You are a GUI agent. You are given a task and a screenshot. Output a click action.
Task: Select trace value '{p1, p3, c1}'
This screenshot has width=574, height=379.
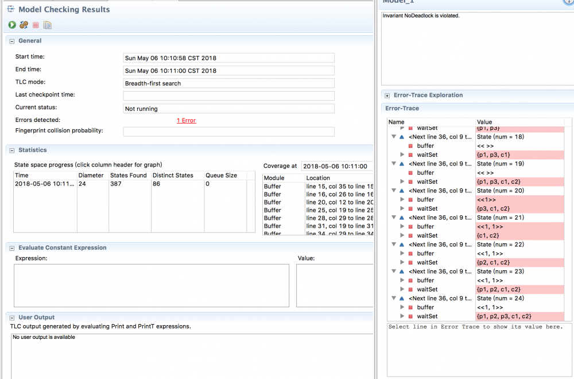pos(519,155)
